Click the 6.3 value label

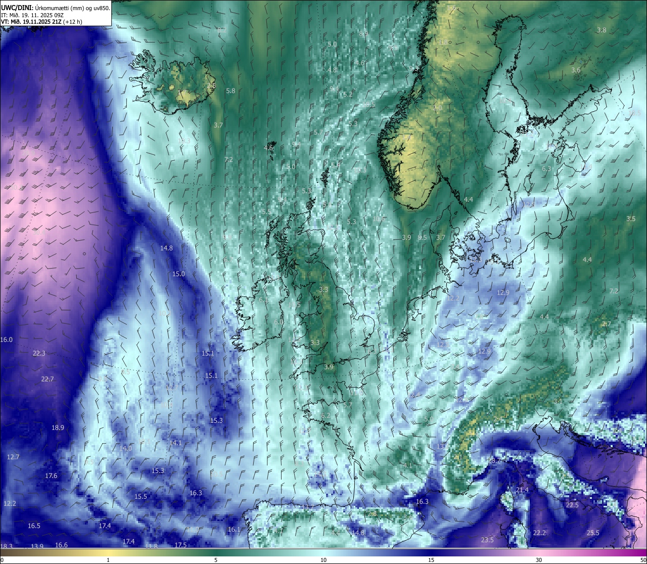546,168
